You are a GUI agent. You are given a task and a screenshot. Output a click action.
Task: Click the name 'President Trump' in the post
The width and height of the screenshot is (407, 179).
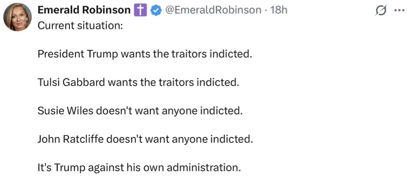coord(77,54)
